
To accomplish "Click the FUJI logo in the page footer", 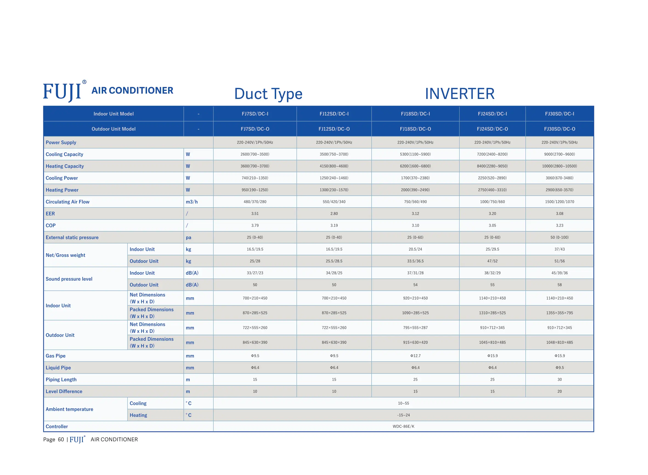I will click(77, 439).
